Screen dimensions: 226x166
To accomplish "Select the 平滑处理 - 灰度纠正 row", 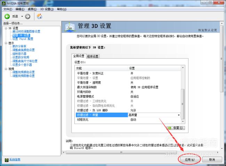I will (128, 73).
